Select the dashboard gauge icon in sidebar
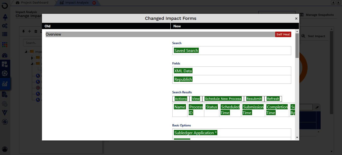The height and width of the screenshot is (155, 342). pos(5,55)
